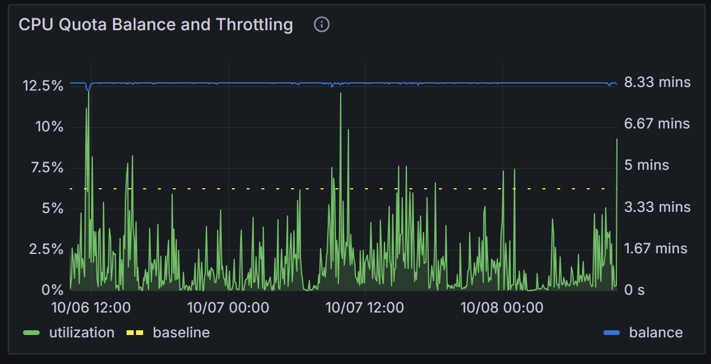Screen dimensions: 711x364
Task: Click the 3.33 mins right axis label
Action: click(x=657, y=207)
